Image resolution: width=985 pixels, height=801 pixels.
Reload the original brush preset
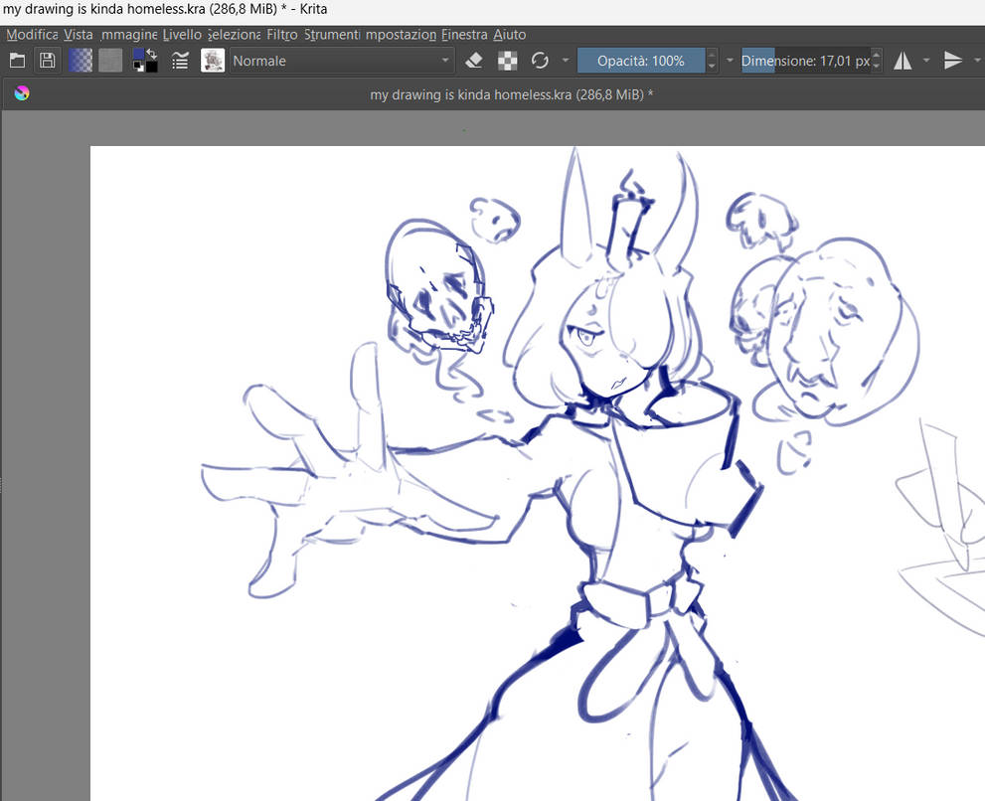(540, 61)
